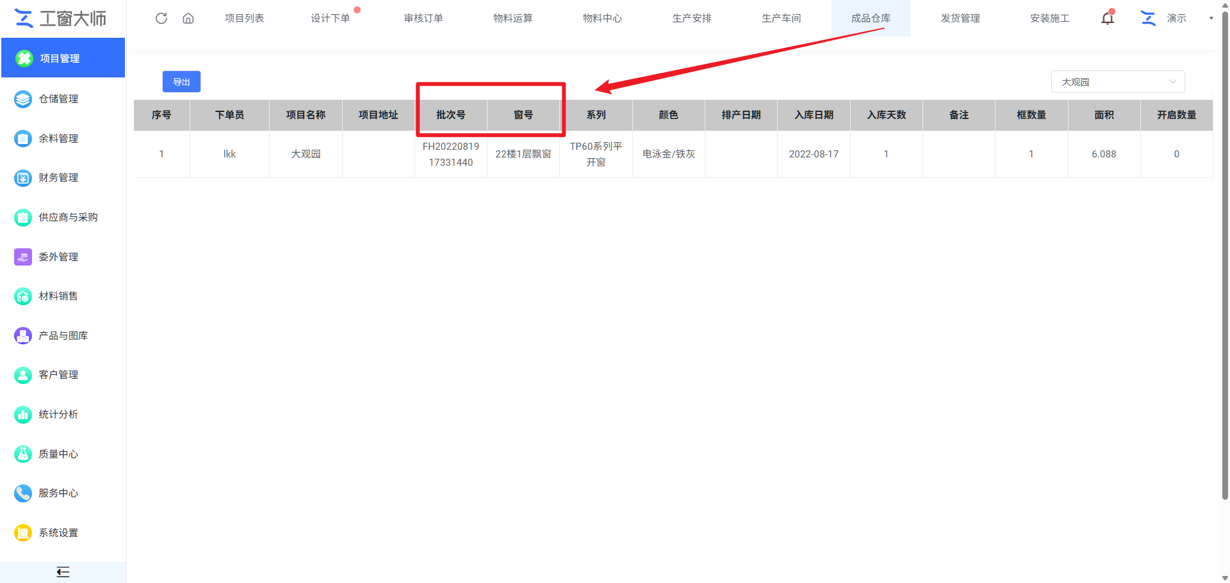
Task: Expand the 大观园 project dropdown
Action: tap(1118, 82)
